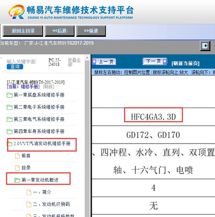The width and height of the screenshot is (215, 217).
Task: Click the panel toggle arrow icon at right
Action: (205, 46)
